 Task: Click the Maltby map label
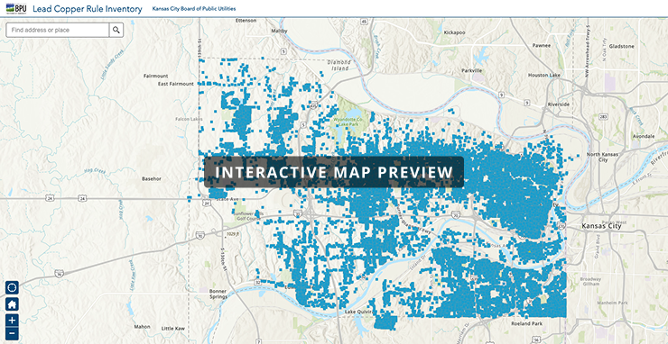coord(280,31)
